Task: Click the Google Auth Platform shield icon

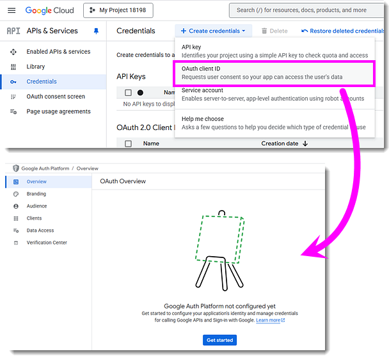Action: (x=15, y=168)
